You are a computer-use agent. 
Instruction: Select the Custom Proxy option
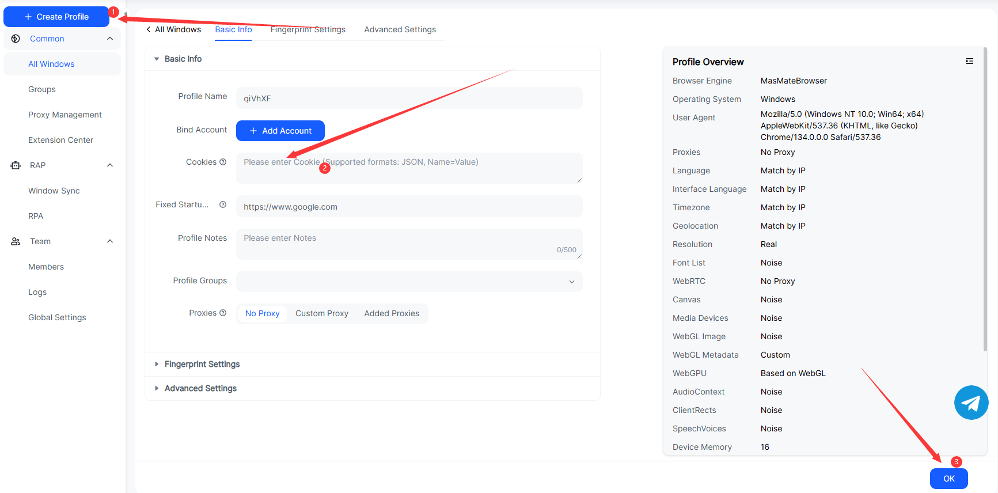point(321,313)
